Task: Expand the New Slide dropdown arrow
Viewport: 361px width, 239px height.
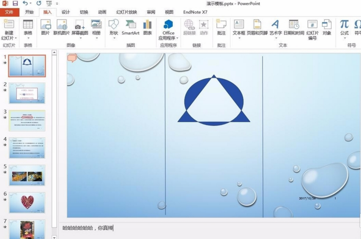Action: tap(16, 38)
